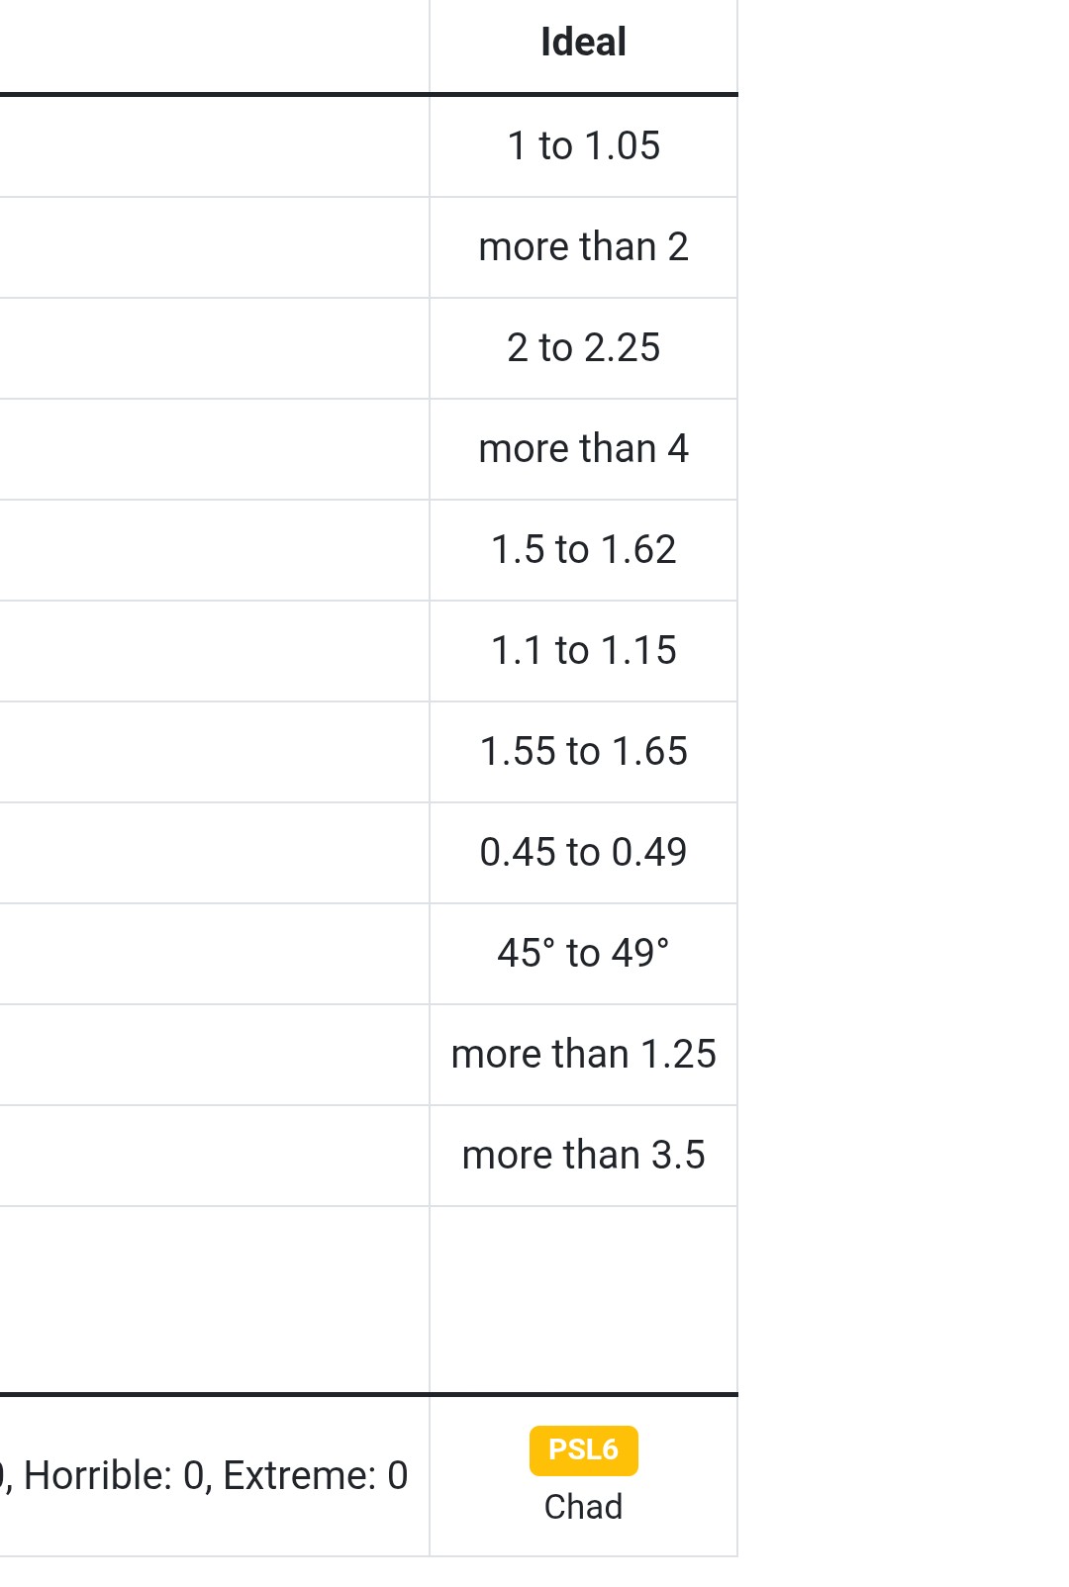Click the 'more than 1.25' value
This screenshot has width=1069, height=1587.
pos(583,1055)
